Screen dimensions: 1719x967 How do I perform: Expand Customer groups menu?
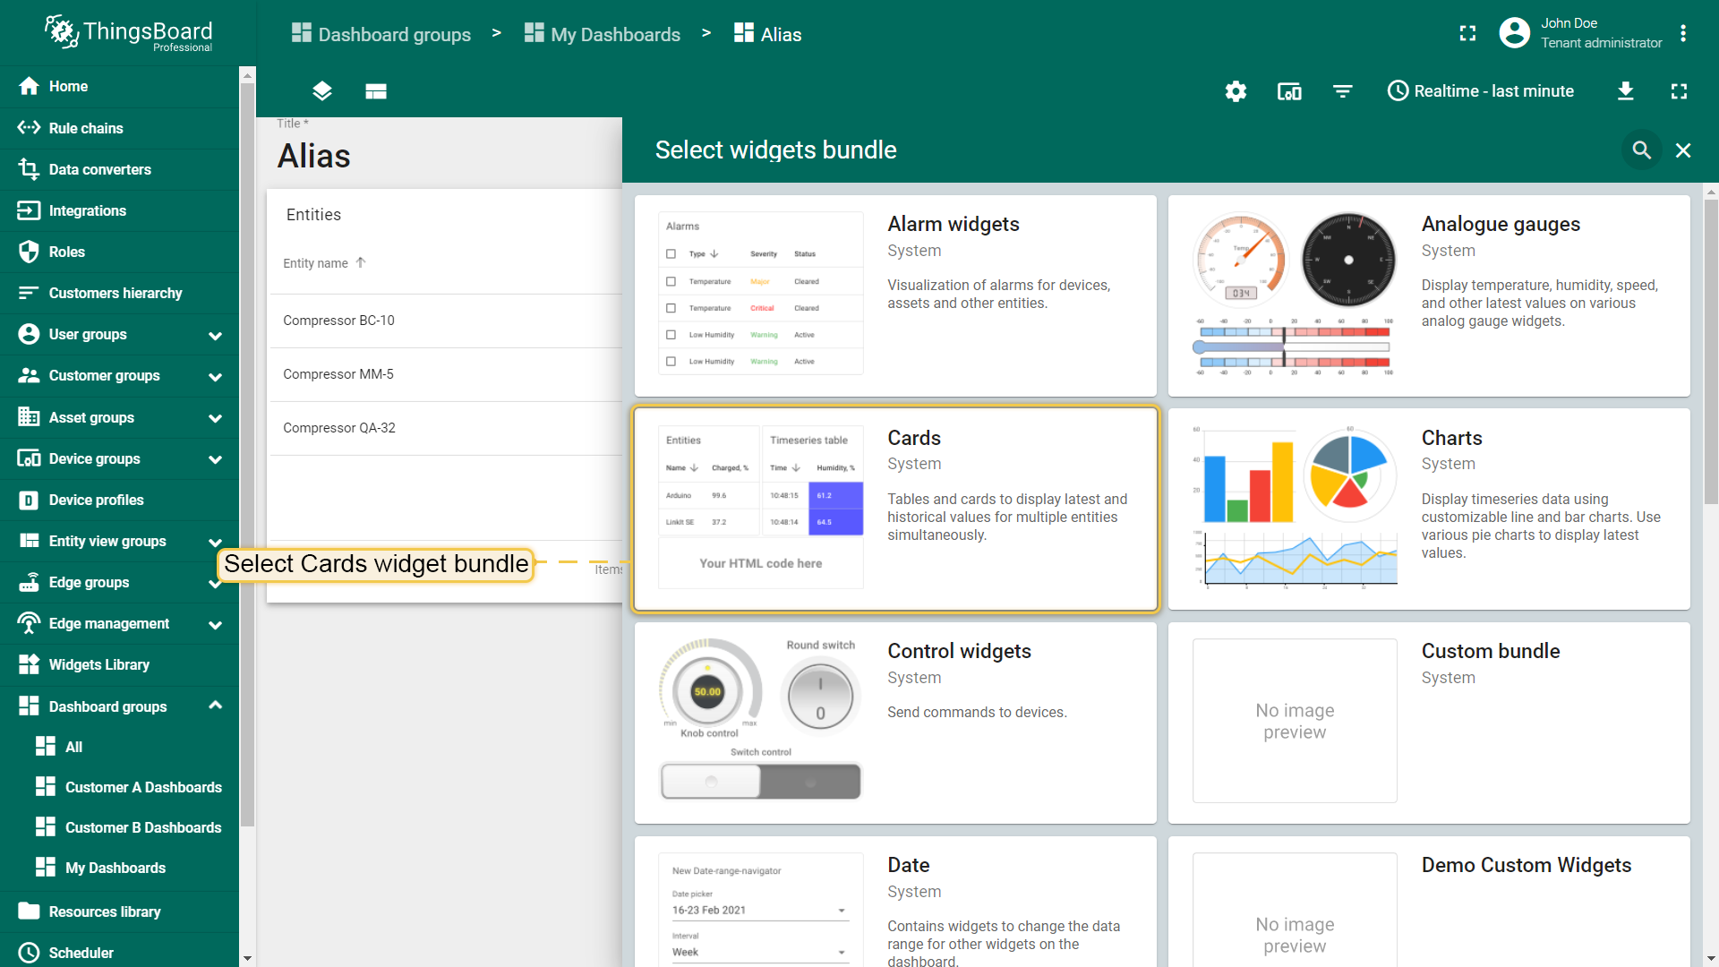point(215,376)
